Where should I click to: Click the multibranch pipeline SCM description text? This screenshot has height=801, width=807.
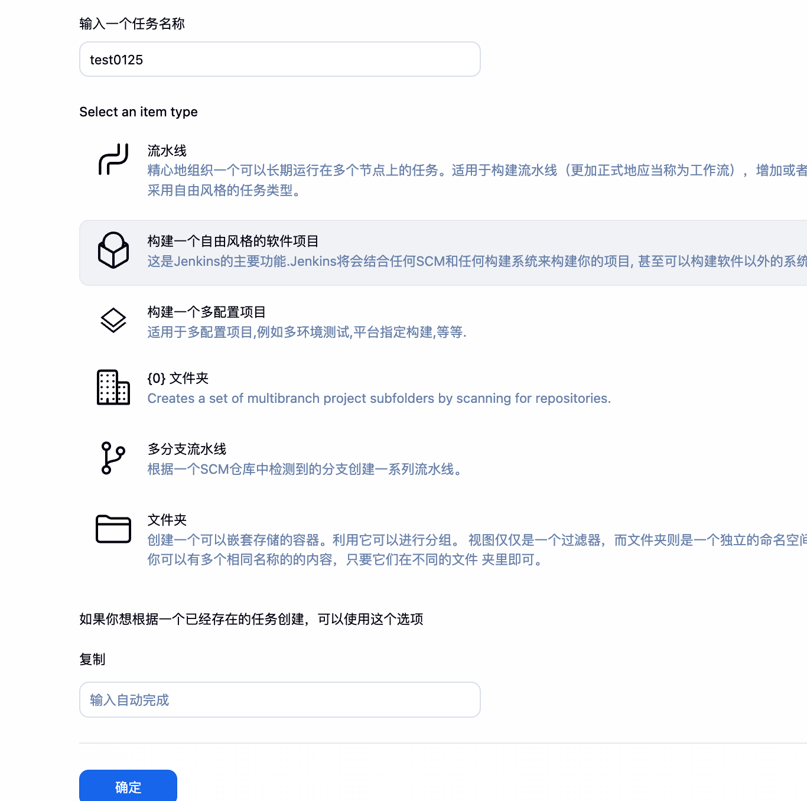click(x=305, y=470)
